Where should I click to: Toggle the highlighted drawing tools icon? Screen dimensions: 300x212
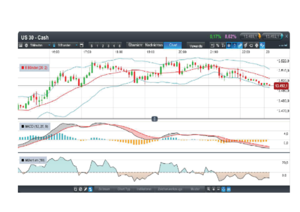pyautogui.click(x=262, y=45)
